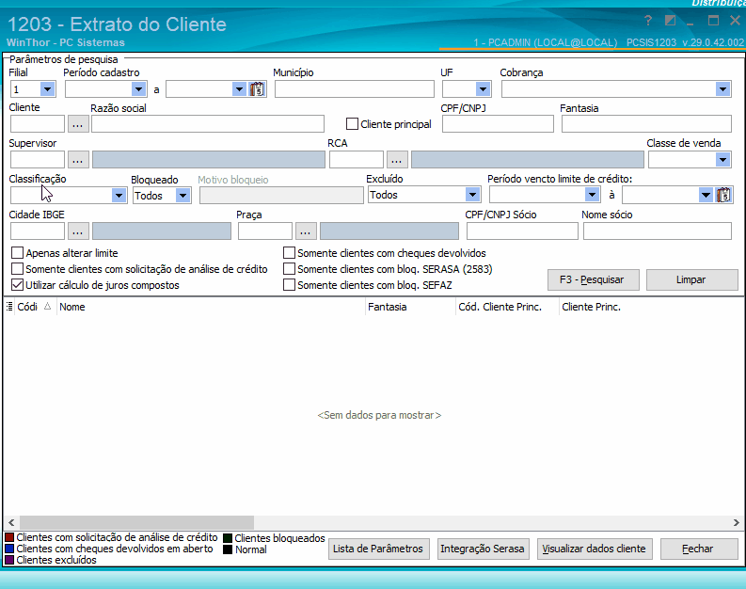
Task: Open Classe de venda dropdown
Action: point(722,159)
